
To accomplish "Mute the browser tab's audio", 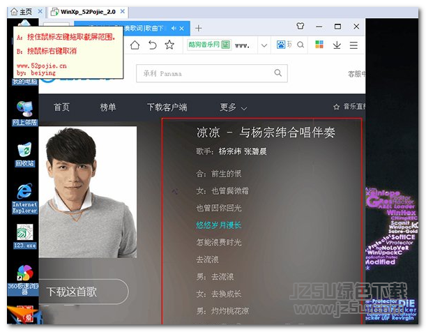I will coord(174,29).
